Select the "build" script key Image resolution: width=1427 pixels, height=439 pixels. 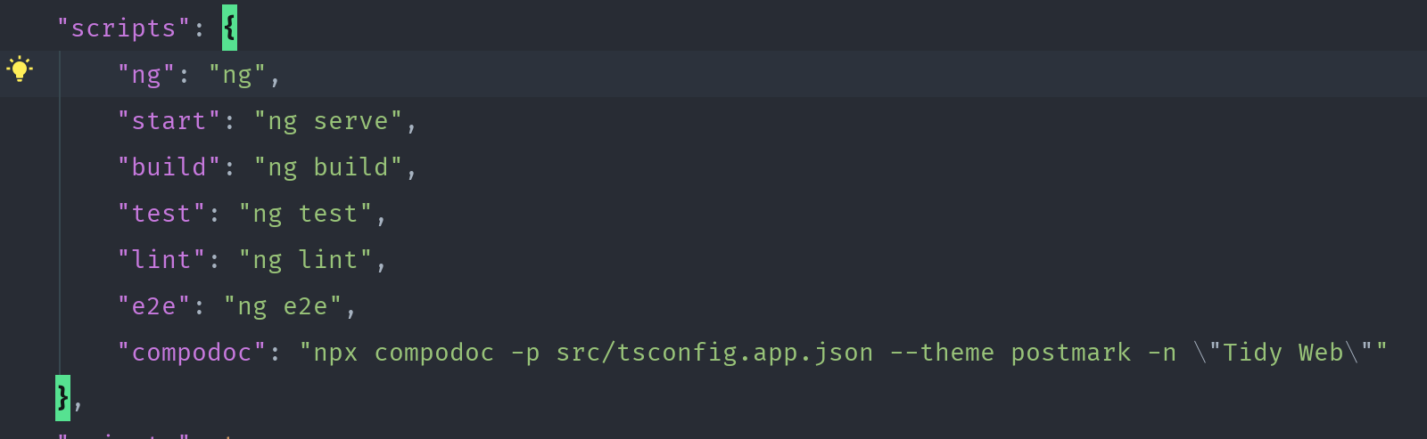(x=169, y=167)
